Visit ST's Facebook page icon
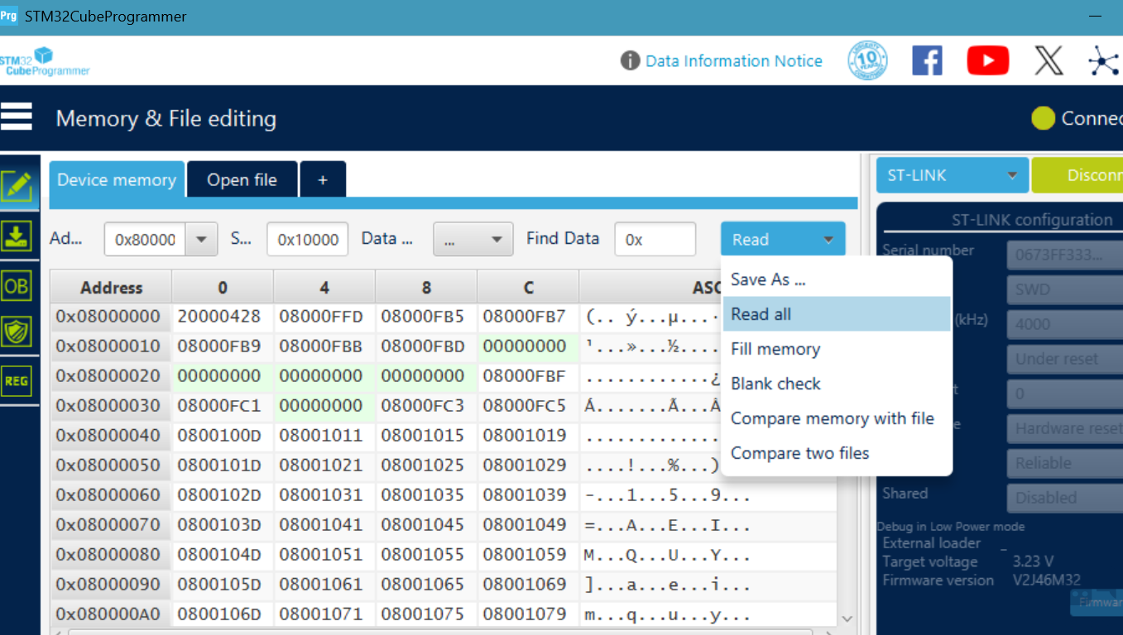This screenshot has width=1123, height=635. tap(927, 61)
